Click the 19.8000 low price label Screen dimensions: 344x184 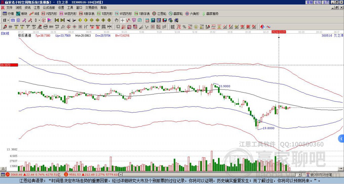(x=268, y=128)
